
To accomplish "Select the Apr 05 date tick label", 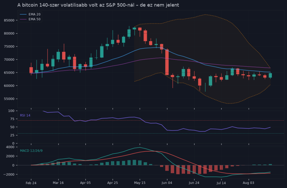I will pyautogui.click(x=85, y=183).
